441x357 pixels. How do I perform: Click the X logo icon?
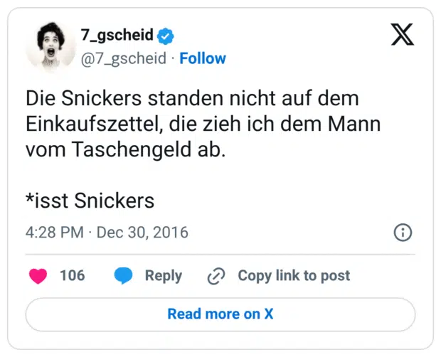tap(403, 35)
